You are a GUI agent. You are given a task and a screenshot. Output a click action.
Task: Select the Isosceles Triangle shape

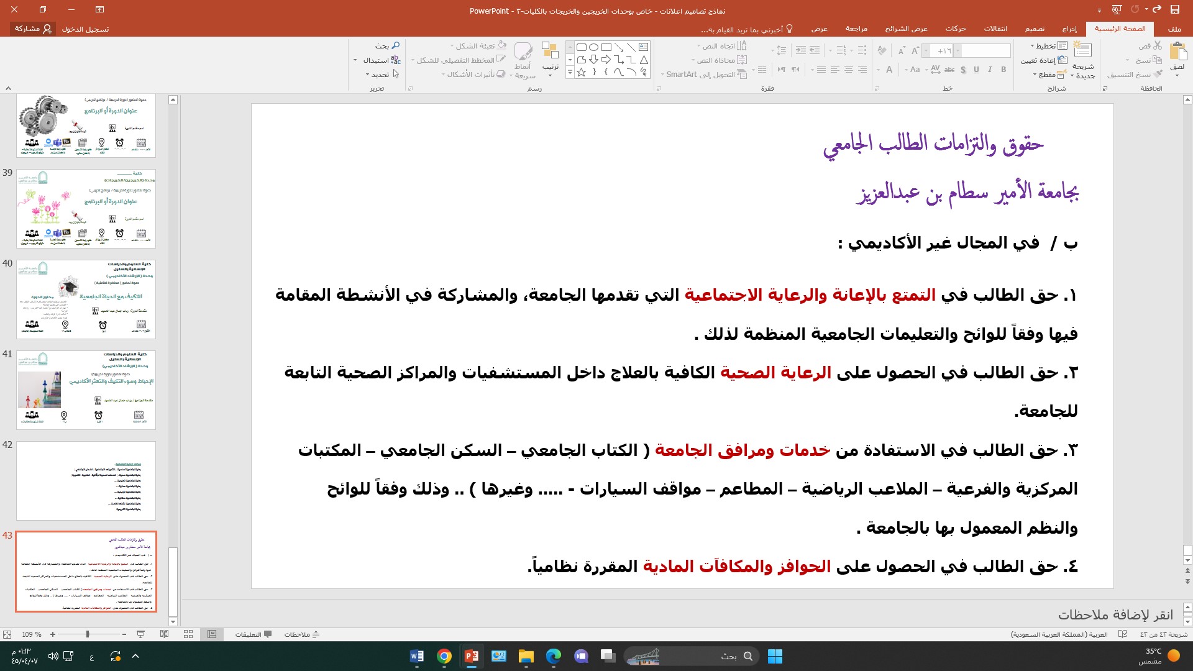pos(644,60)
